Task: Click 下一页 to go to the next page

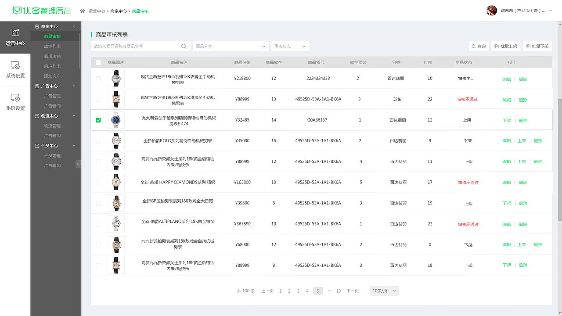Action: [353, 291]
